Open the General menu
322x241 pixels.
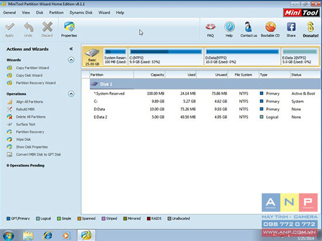(9, 12)
